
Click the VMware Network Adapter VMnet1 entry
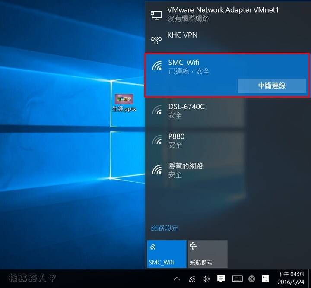tap(228, 14)
